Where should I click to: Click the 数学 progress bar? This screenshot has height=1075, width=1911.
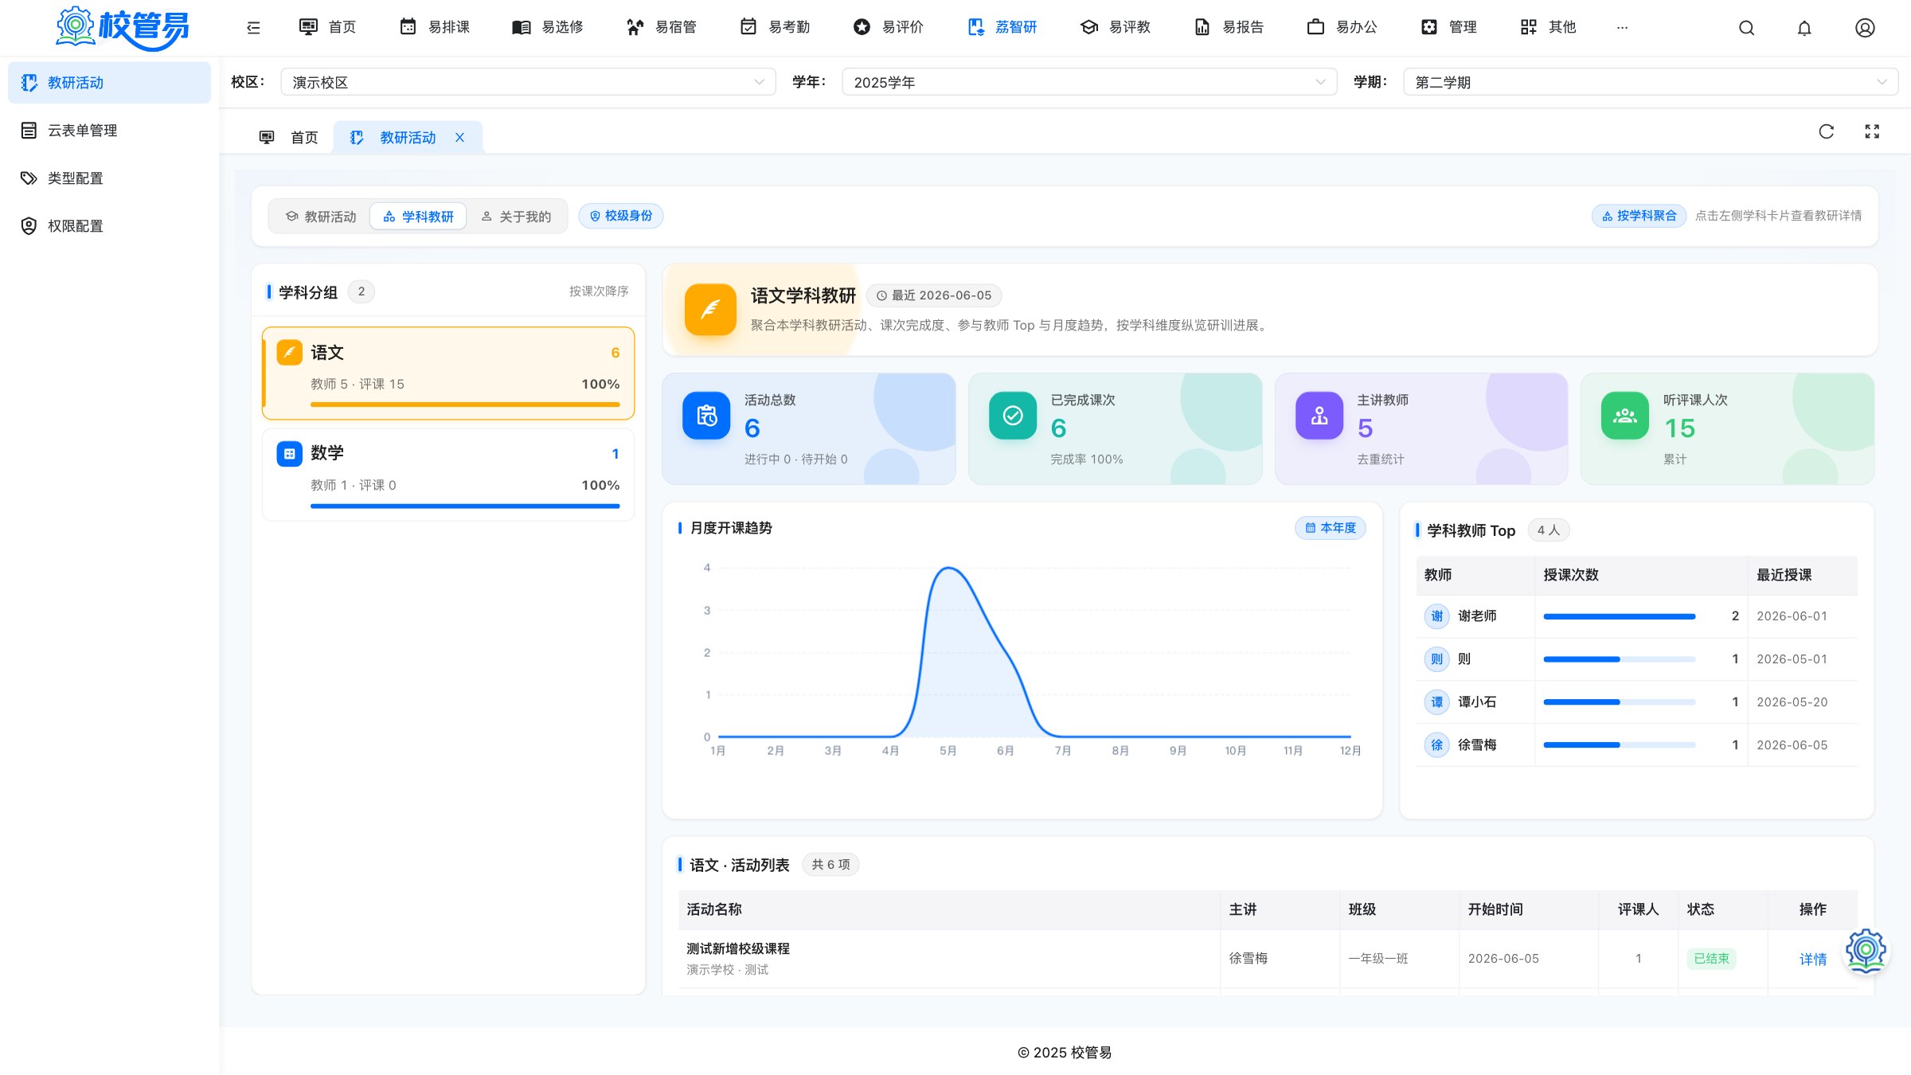[x=465, y=506]
